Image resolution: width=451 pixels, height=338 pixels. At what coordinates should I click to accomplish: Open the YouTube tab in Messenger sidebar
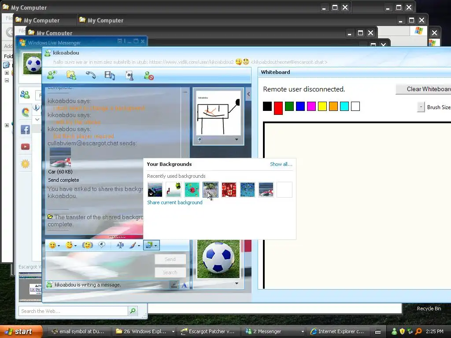25,147
